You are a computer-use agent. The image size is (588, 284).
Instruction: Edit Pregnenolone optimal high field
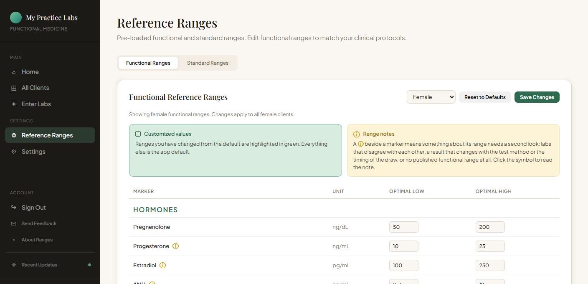coord(490,227)
